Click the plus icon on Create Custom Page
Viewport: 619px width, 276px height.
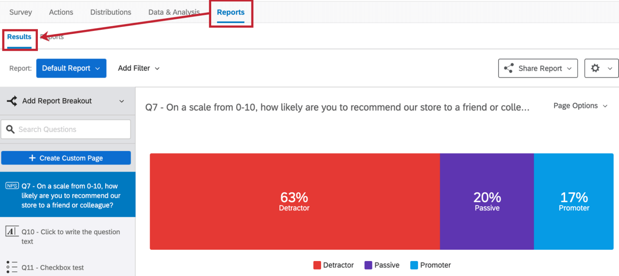pyautogui.click(x=32, y=158)
